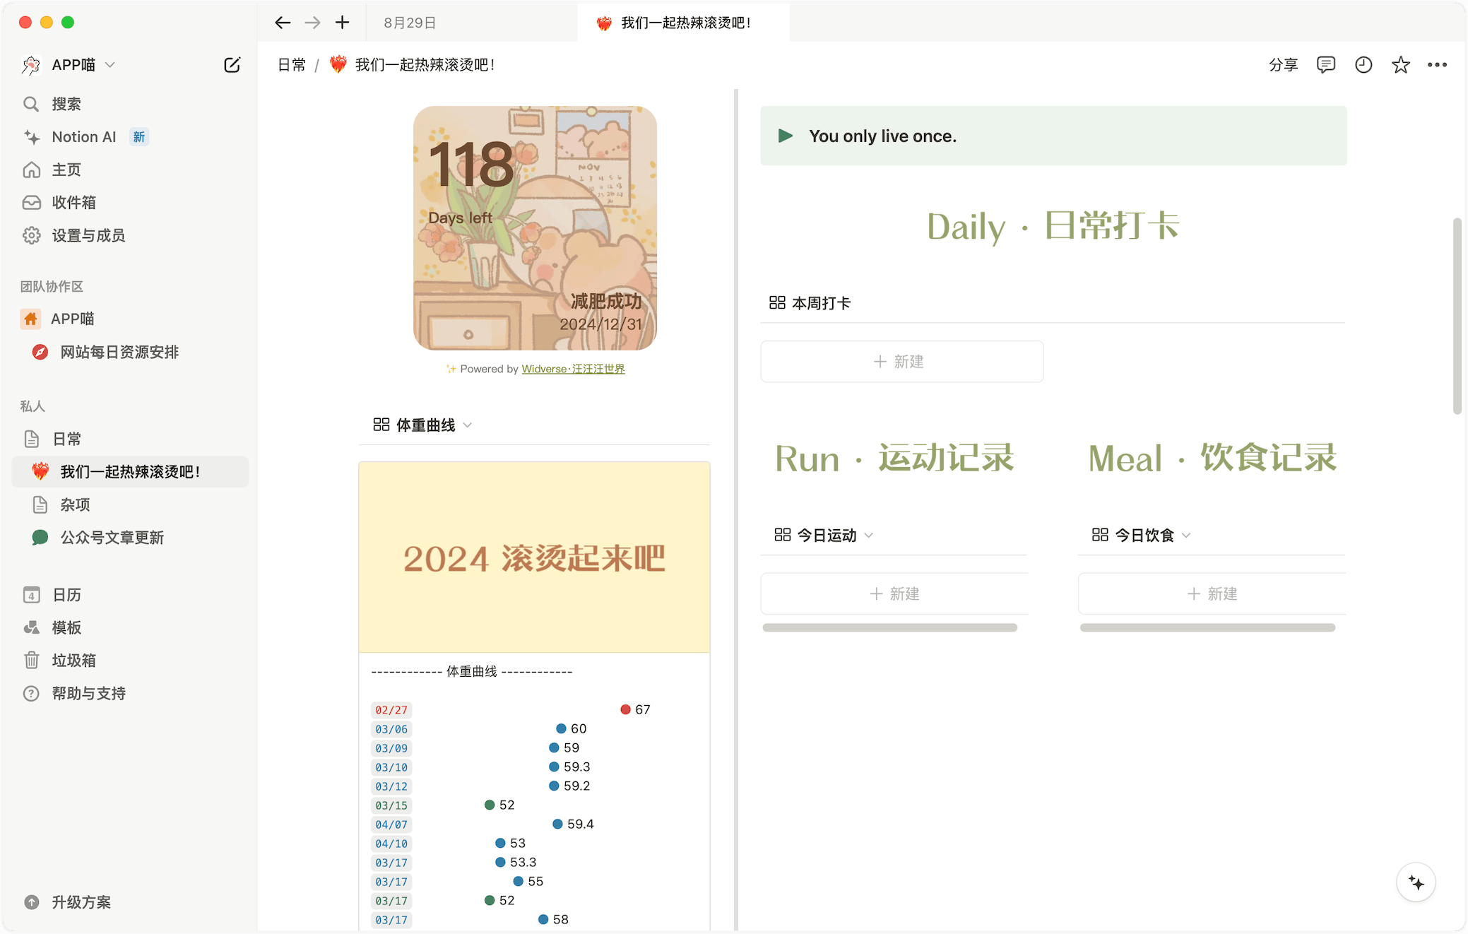The width and height of the screenshot is (1468, 934).
Task: Click the 分享 share button
Action: pyautogui.click(x=1284, y=65)
